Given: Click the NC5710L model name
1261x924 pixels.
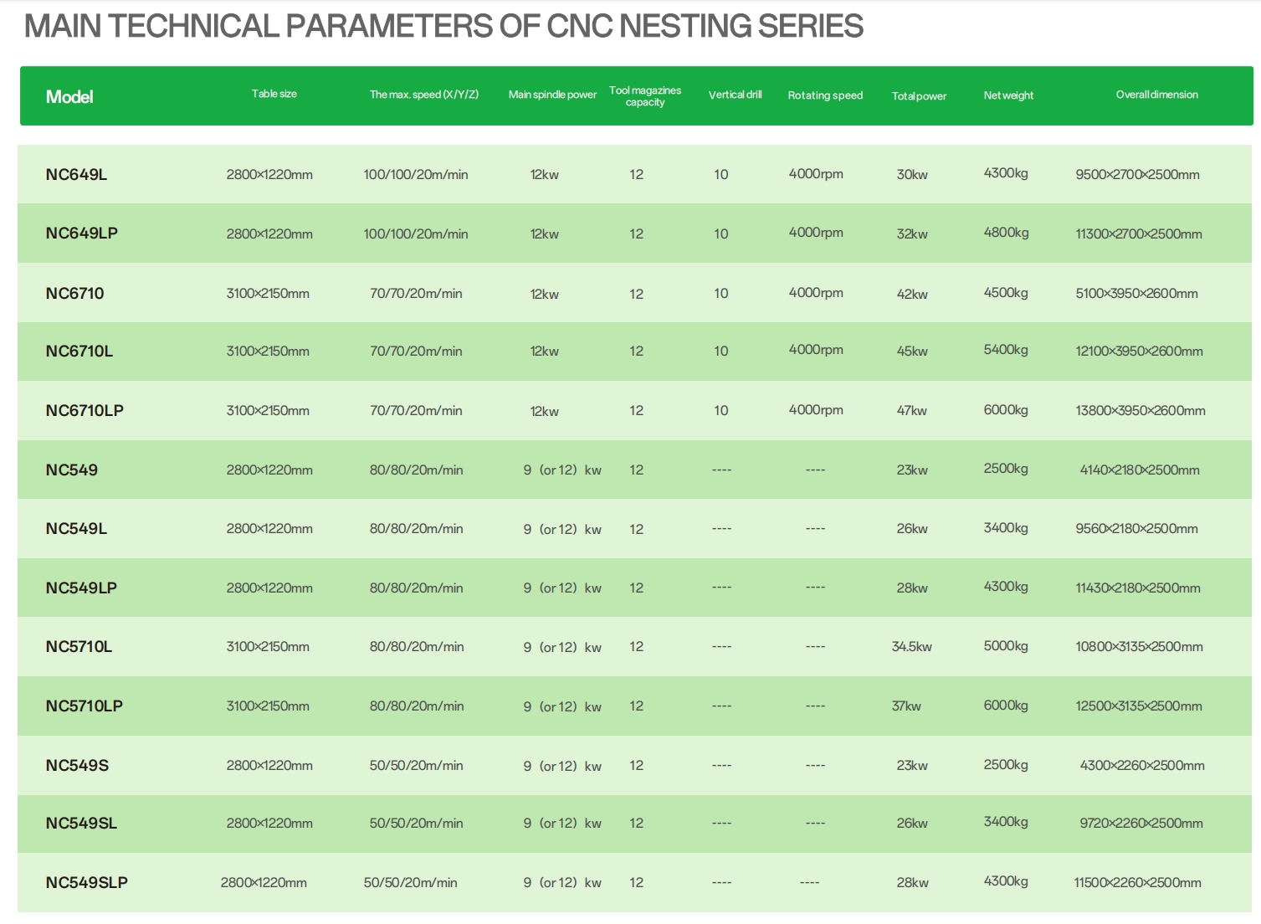Looking at the screenshot, I should [x=79, y=647].
